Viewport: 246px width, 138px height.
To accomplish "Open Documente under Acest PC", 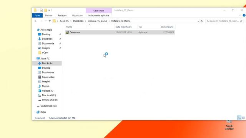I will [x=48, y=72].
